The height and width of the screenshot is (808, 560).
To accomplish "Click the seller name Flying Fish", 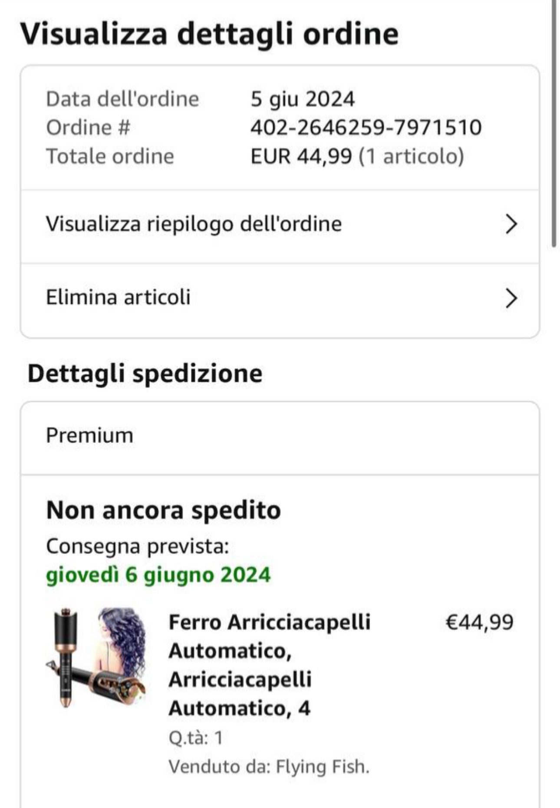I will pos(323,767).
